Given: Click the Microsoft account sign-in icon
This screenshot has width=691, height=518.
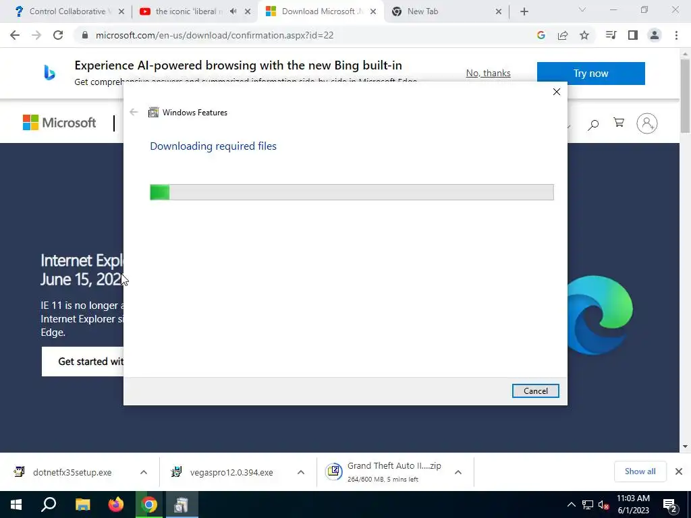Looking at the screenshot, I should coord(647,123).
